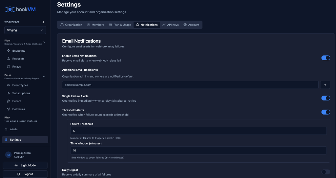The height and width of the screenshot is (178, 336).
Task: Click the Daily Digest label
Action: [x=70, y=170]
